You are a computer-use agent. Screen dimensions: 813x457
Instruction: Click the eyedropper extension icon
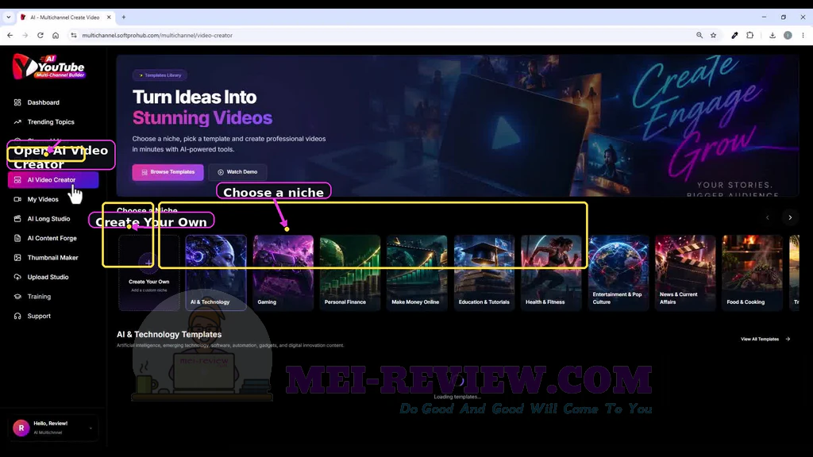[734, 35]
